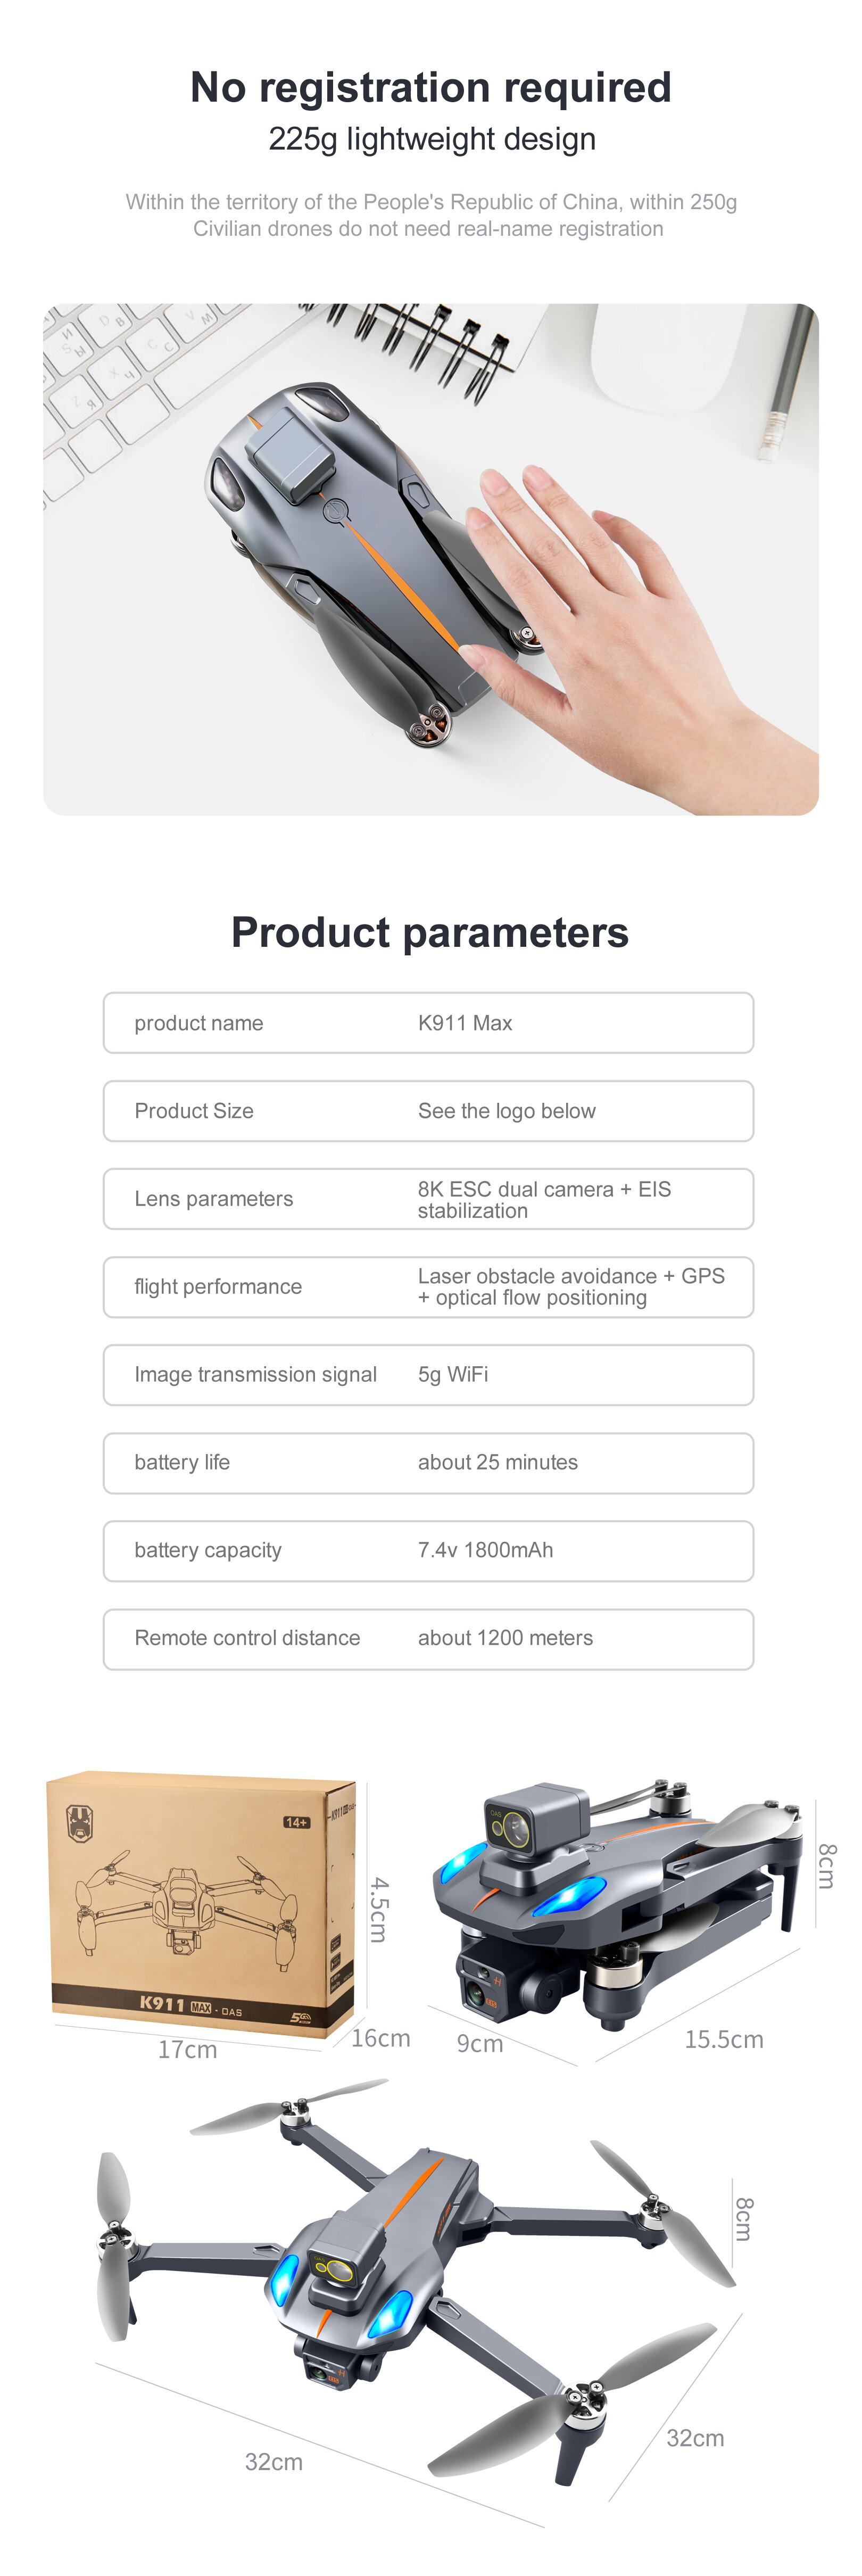Image resolution: width=862 pixels, height=2576 pixels.
Task: Click the flight performance parameter row
Action: tap(428, 1287)
